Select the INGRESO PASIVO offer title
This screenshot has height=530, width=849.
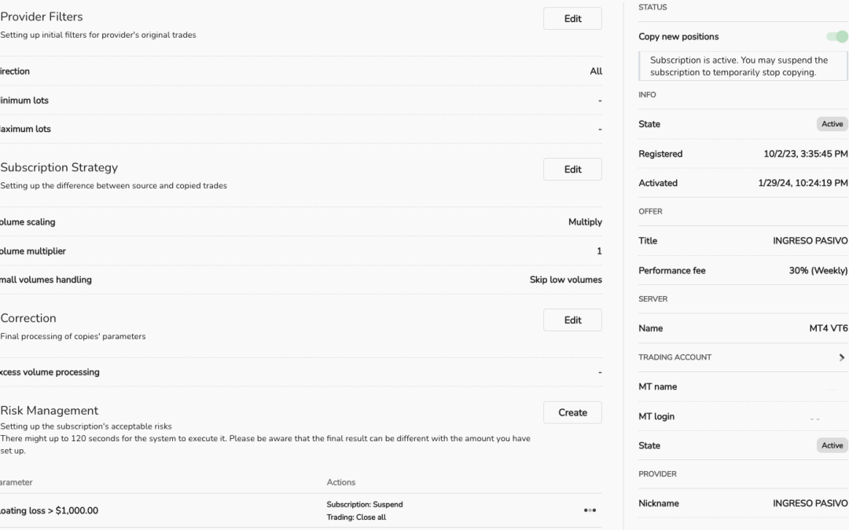click(810, 241)
